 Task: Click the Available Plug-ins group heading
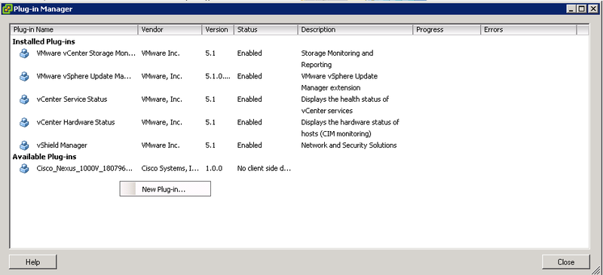tap(44, 157)
